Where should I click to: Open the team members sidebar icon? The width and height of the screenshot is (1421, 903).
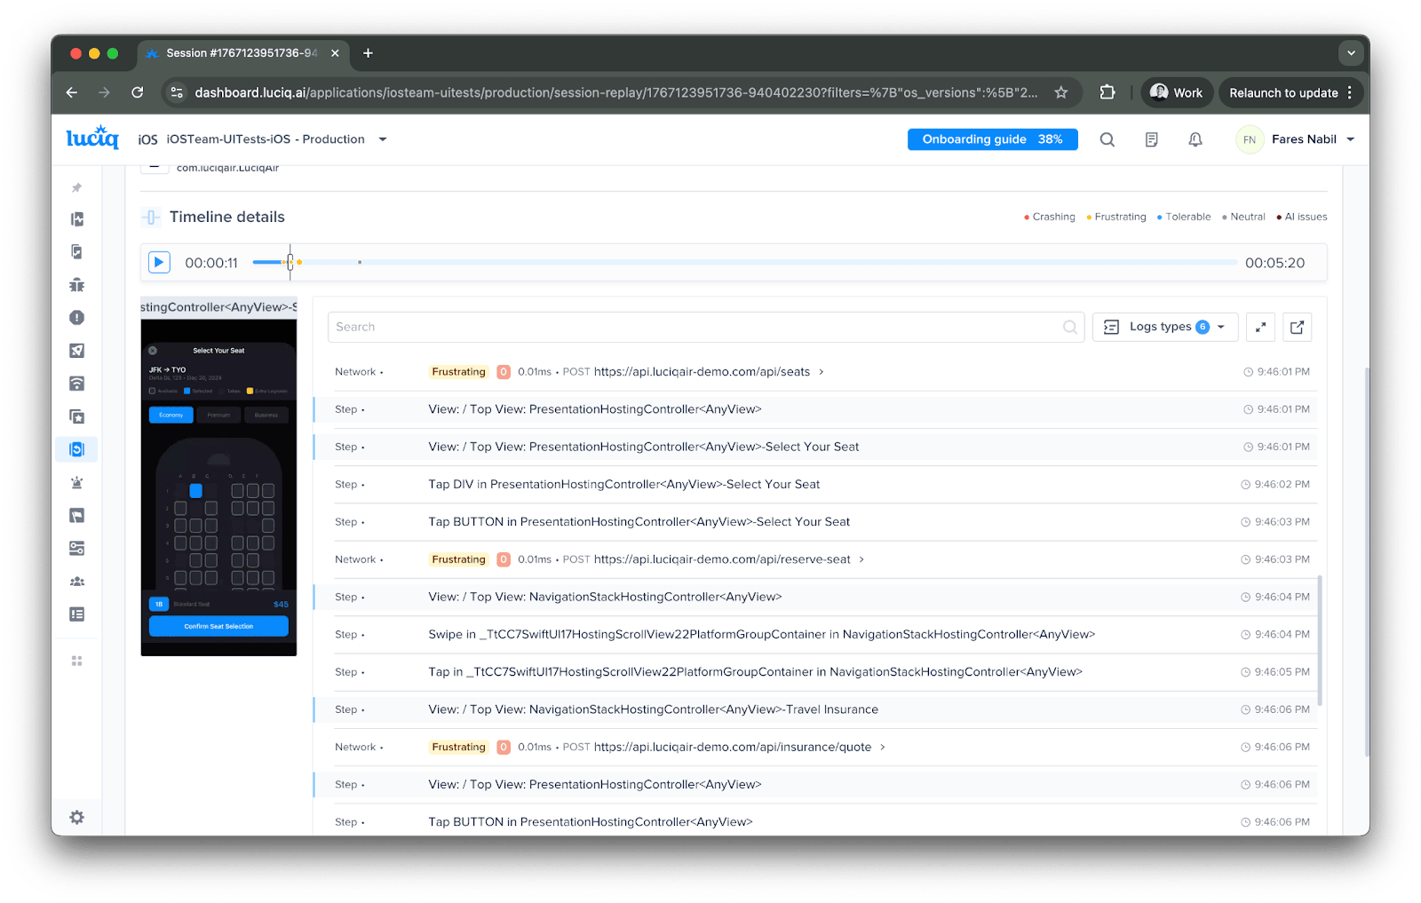click(x=77, y=582)
